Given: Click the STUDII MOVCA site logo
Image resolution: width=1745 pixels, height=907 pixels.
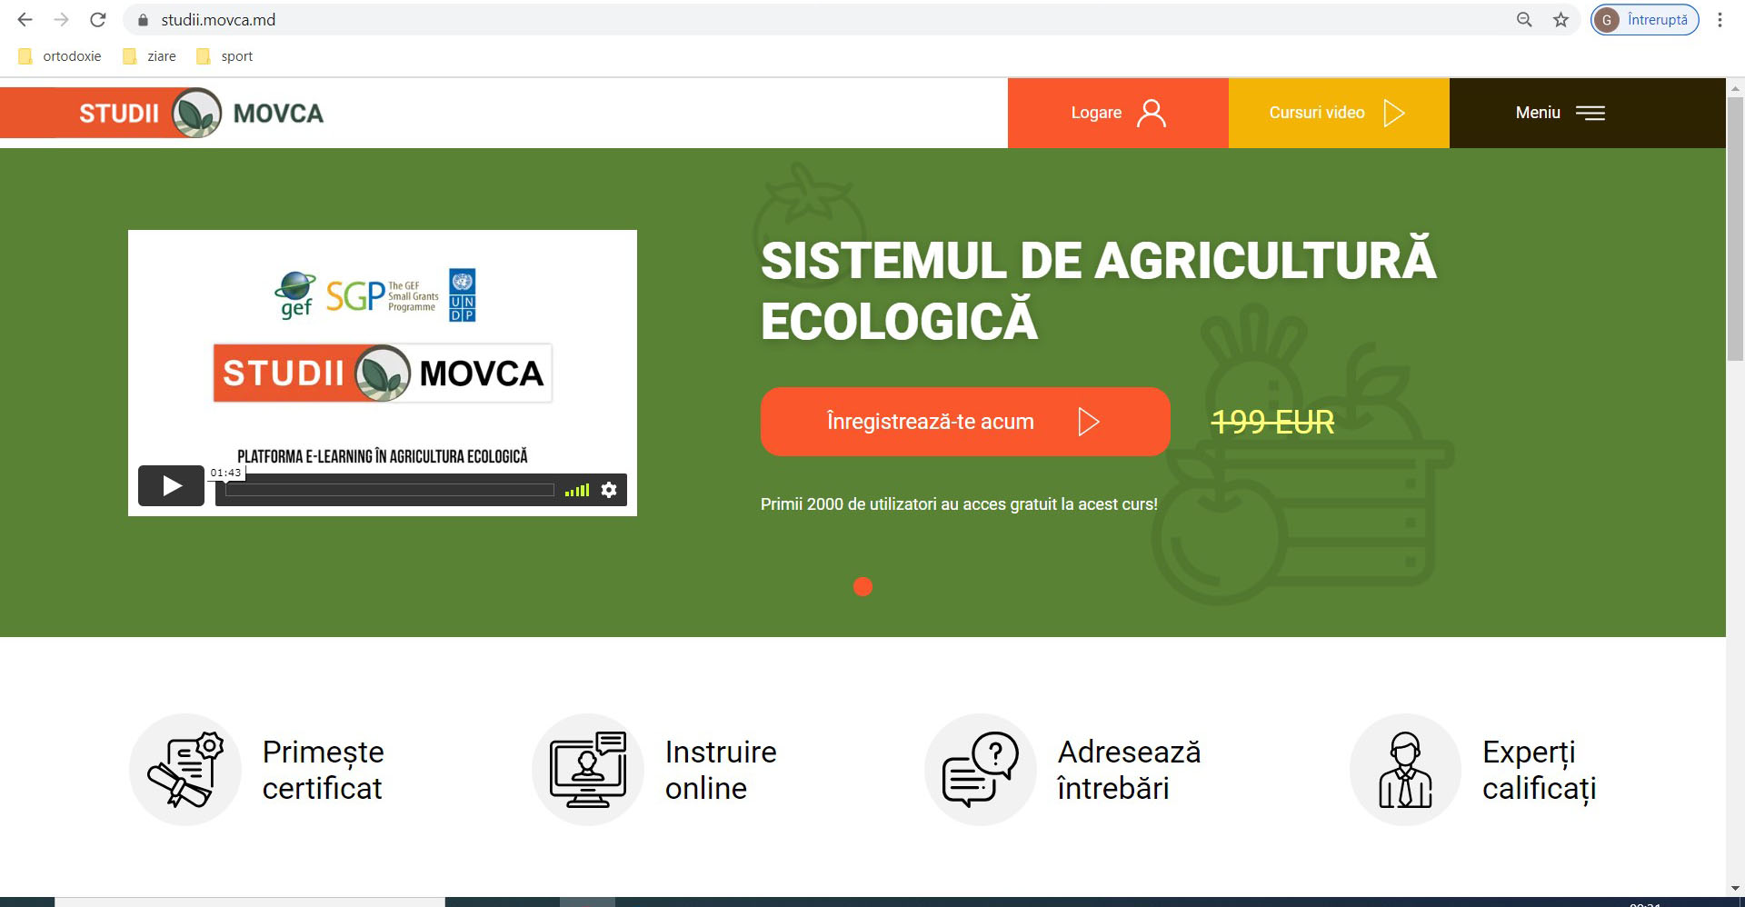Looking at the screenshot, I should 198,113.
